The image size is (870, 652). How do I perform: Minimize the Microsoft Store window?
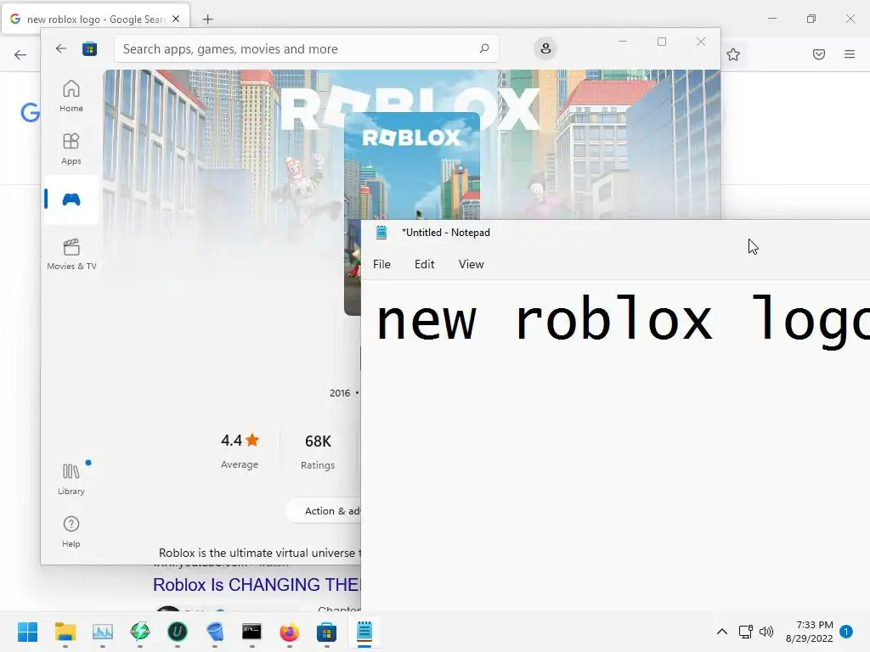pos(623,42)
